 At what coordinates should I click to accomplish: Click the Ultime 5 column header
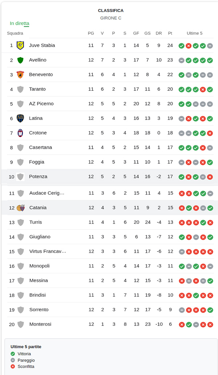tap(195, 33)
